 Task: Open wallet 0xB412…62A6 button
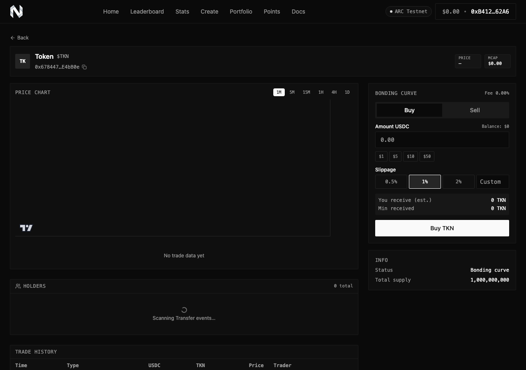(475, 12)
